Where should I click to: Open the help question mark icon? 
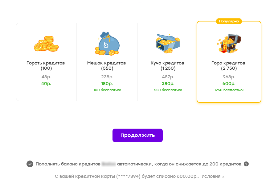click(246, 164)
